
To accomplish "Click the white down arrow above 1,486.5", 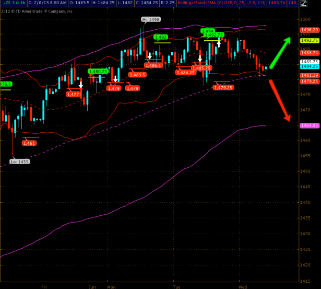I will 150,55.
